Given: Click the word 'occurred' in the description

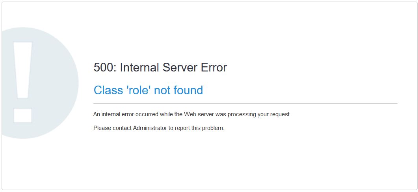Looking at the screenshot, I should coord(146,115).
